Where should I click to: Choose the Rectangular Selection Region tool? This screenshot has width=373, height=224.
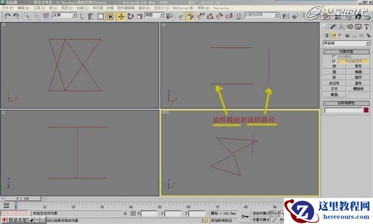point(101,16)
